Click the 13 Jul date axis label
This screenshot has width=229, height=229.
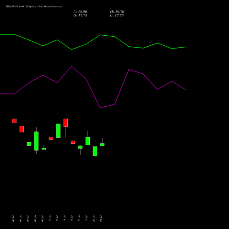click(x=57, y=218)
